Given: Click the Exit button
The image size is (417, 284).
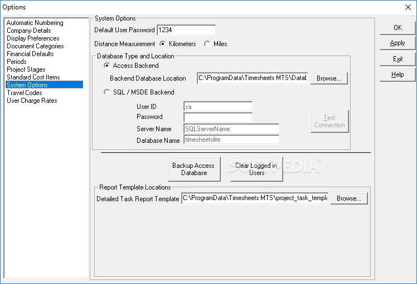Looking at the screenshot, I should point(397,59).
